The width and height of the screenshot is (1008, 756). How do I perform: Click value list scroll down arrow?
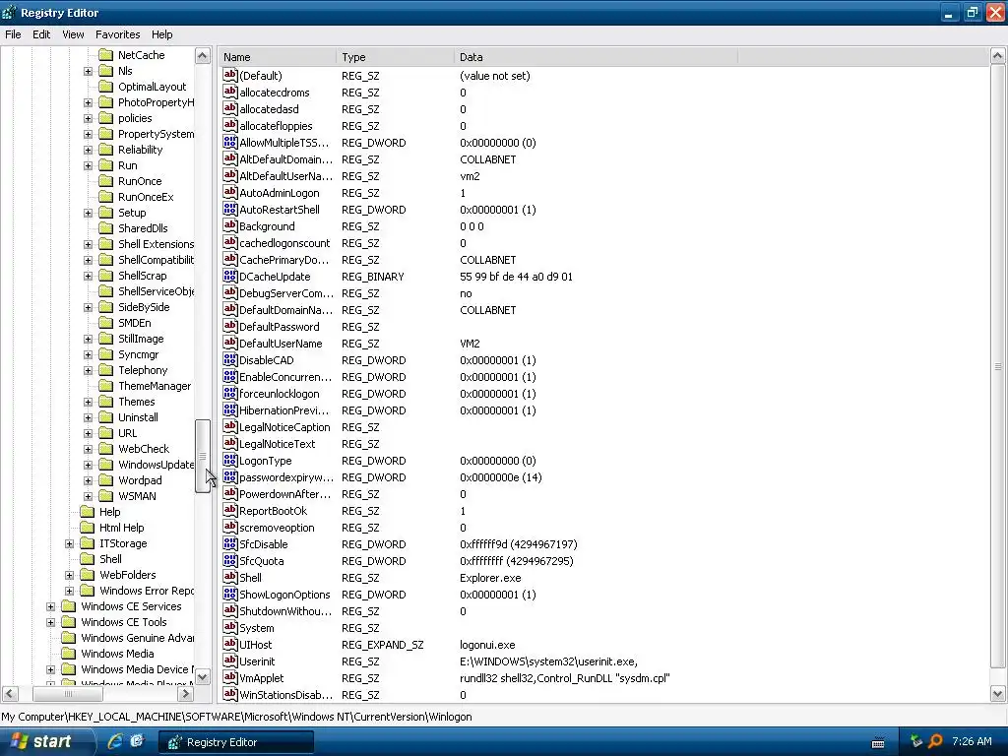(998, 694)
